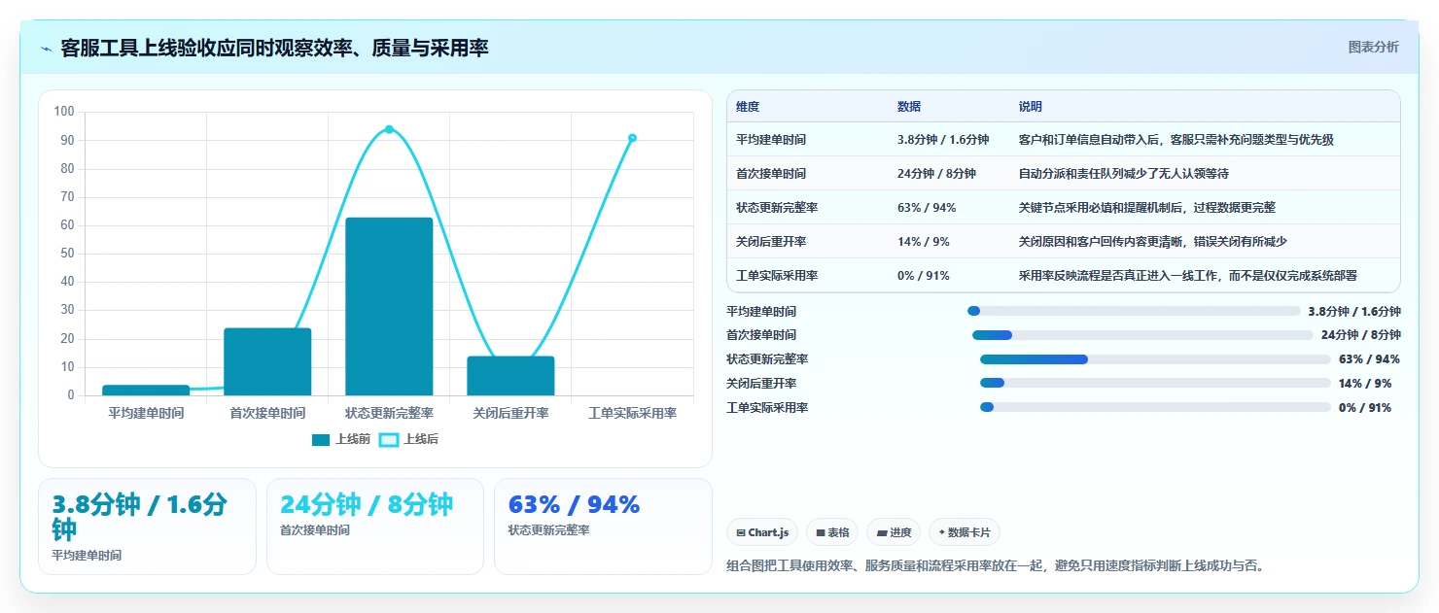Click the lightning icon beside the title
This screenshot has height=613, width=1439.
(47, 49)
